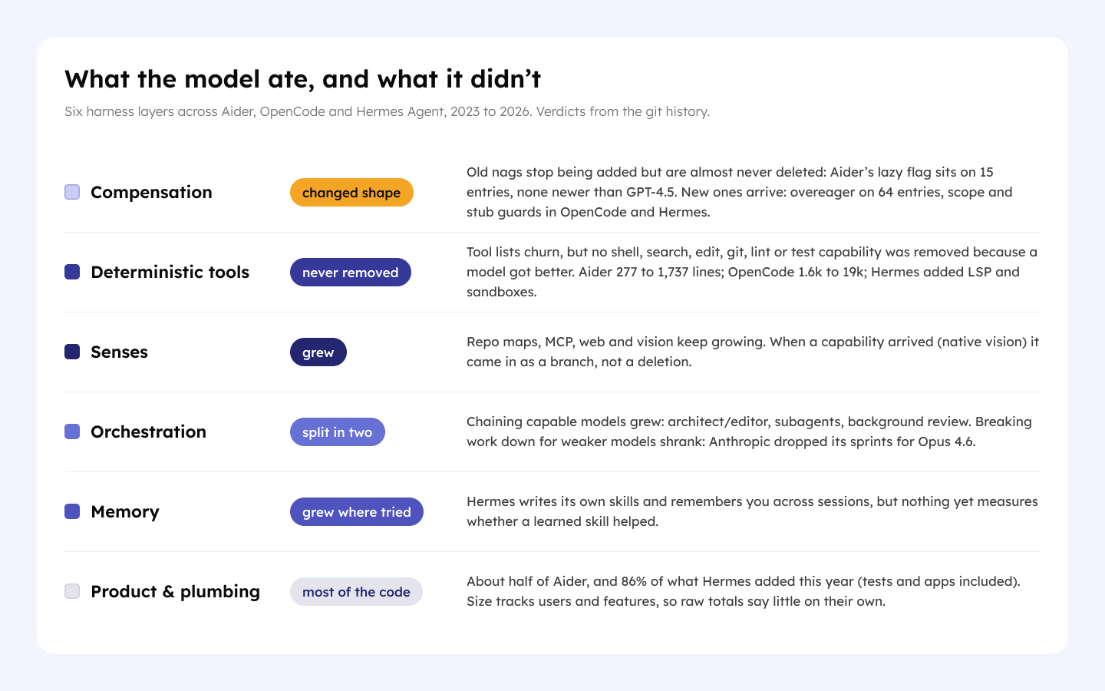This screenshot has height=691, width=1105.
Task: Click the Orchestration row label
Action: (x=148, y=431)
